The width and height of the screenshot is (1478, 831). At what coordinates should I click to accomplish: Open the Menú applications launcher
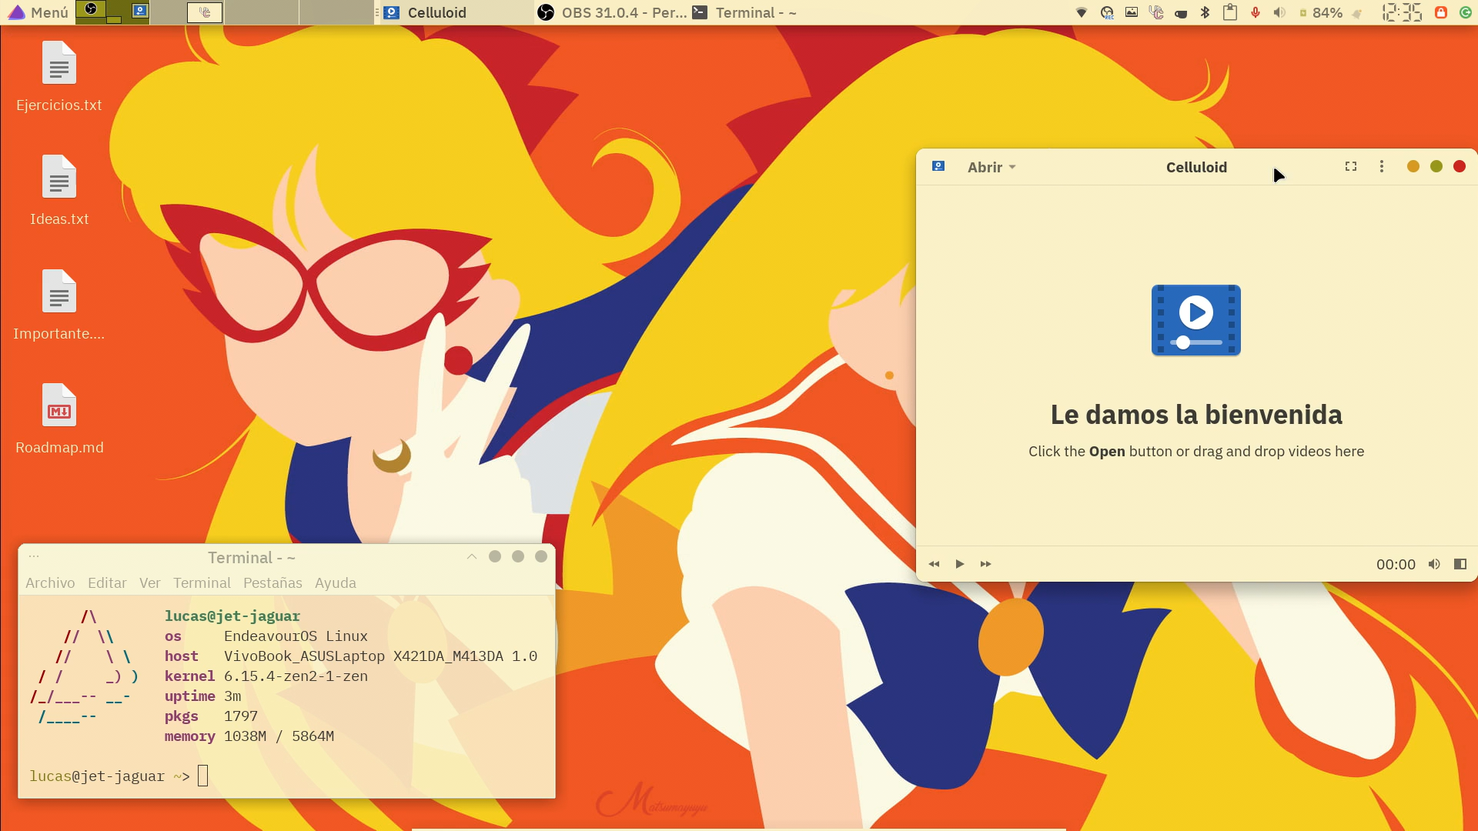click(x=38, y=12)
